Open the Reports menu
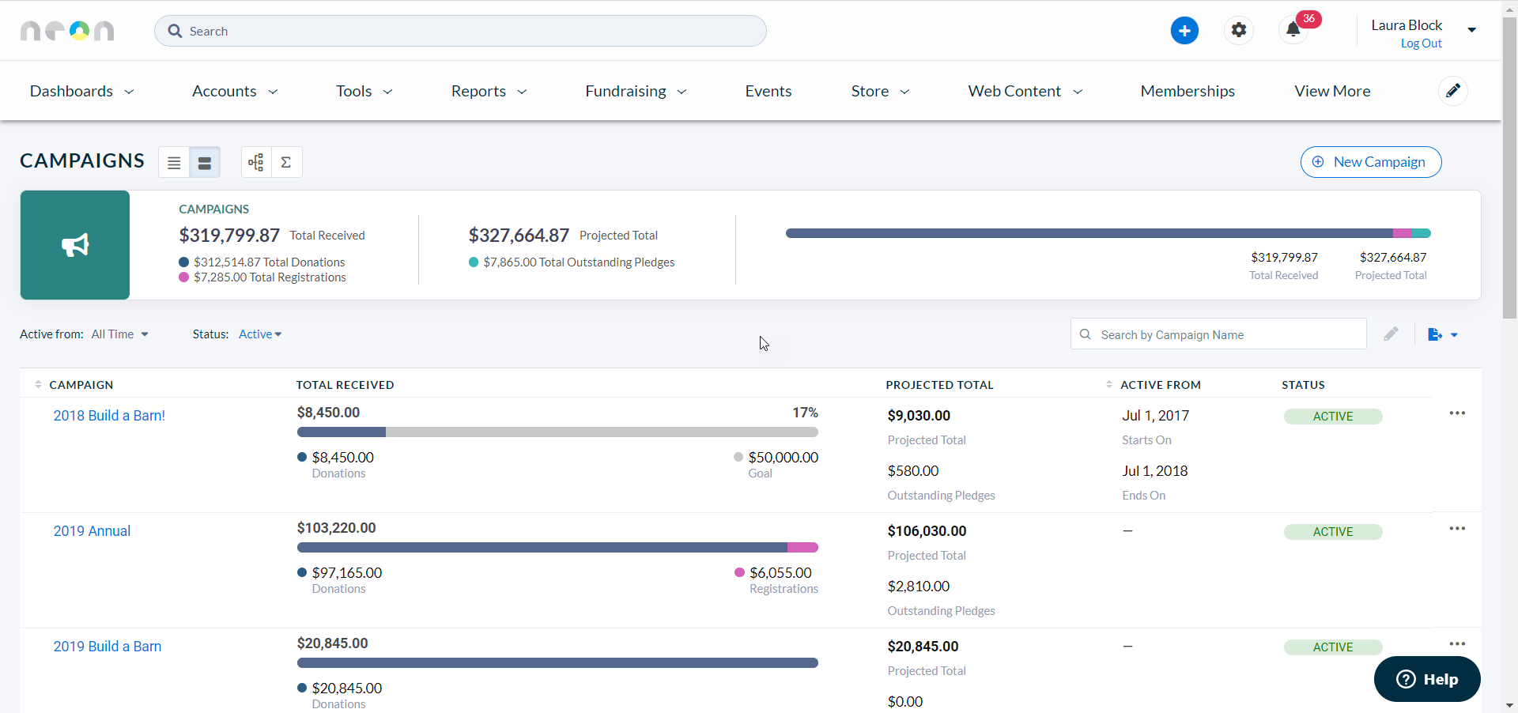Image resolution: width=1518 pixels, height=713 pixels. tap(489, 91)
